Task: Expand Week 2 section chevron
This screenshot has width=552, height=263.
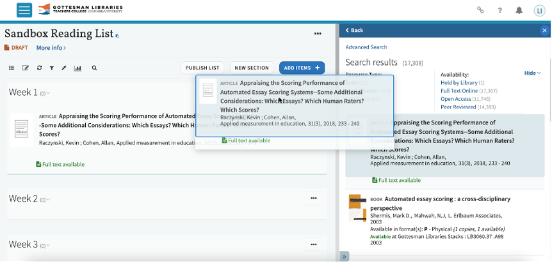Action: (x=48, y=200)
